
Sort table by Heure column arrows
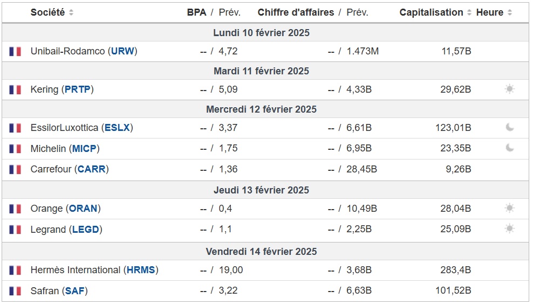(510, 12)
